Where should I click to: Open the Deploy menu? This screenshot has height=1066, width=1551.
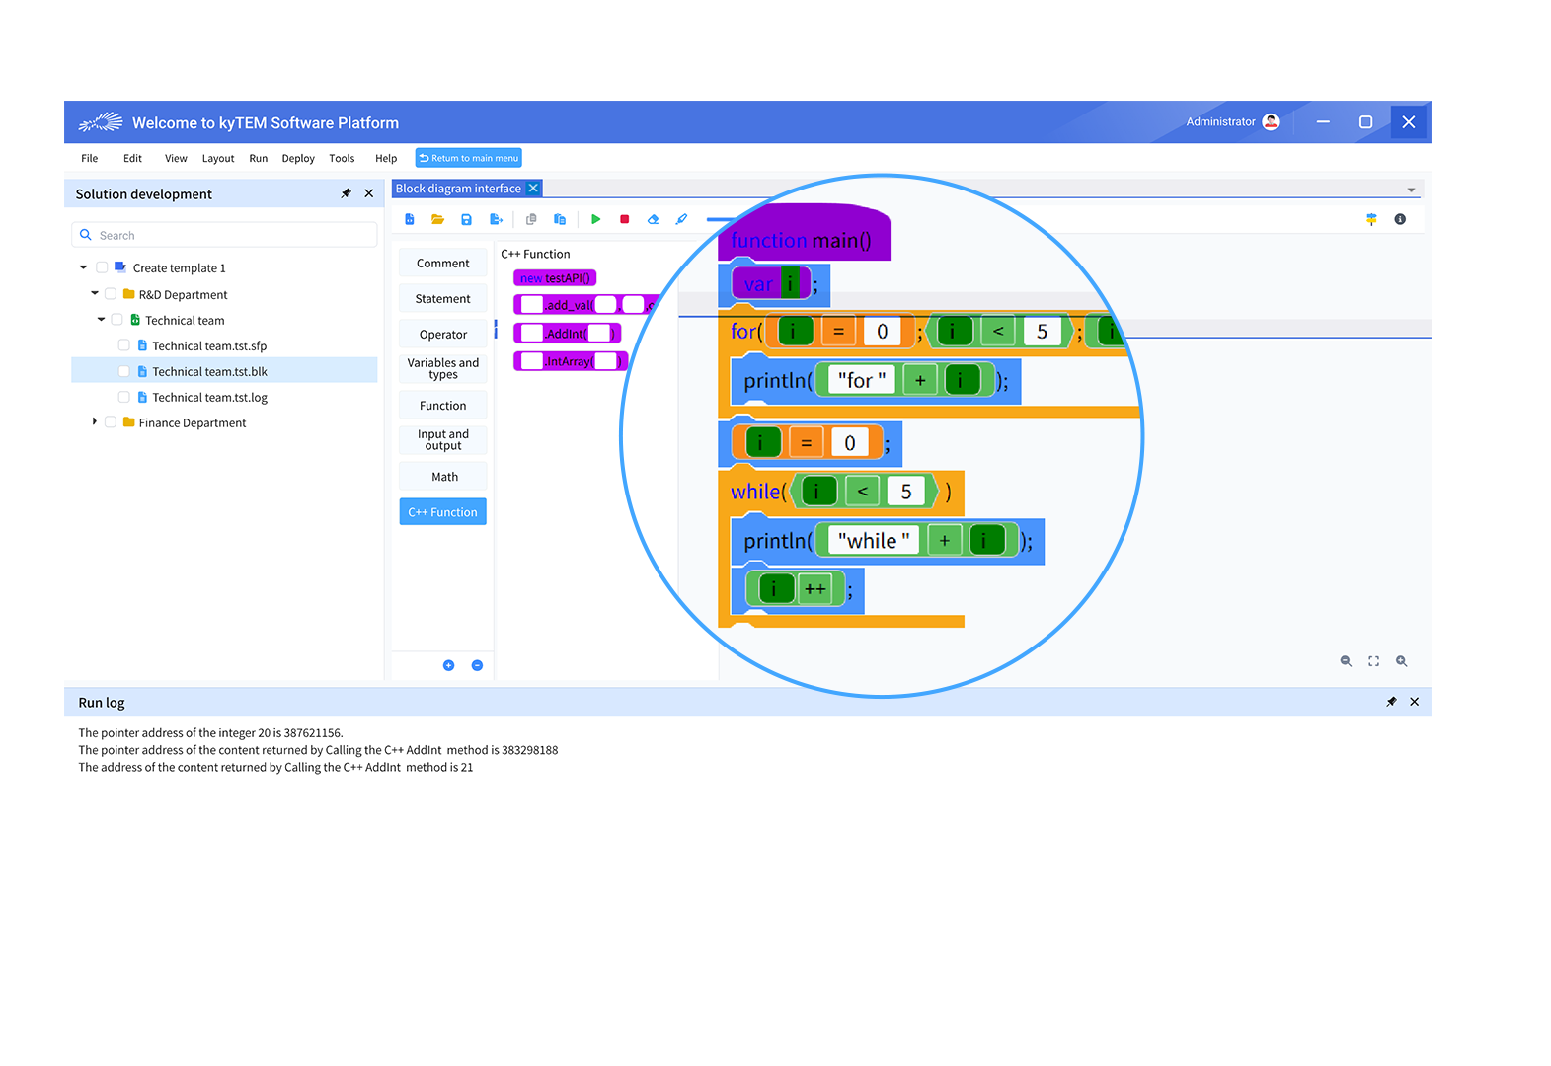point(297,158)
